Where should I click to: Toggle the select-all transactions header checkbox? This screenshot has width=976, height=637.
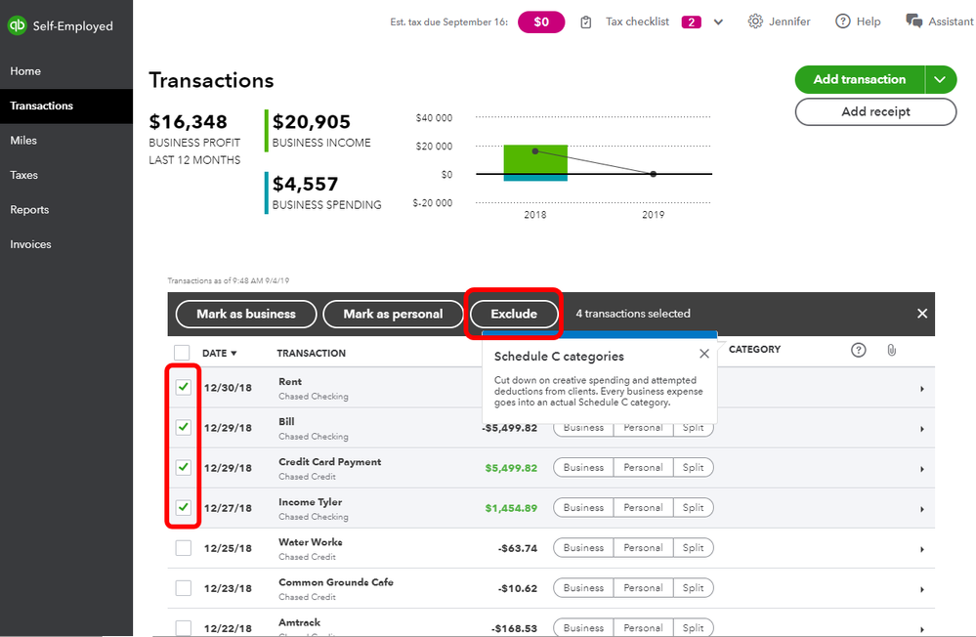pyautogui.click(x=183, y=353)
